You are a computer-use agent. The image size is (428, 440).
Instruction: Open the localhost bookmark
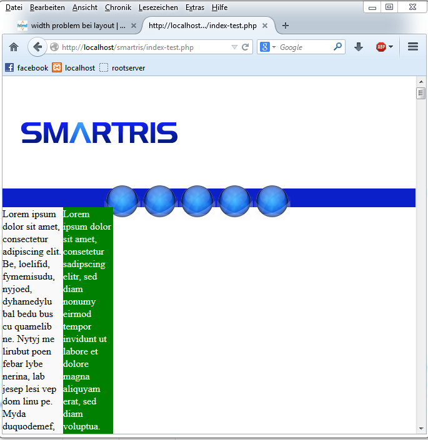[74, 67]
